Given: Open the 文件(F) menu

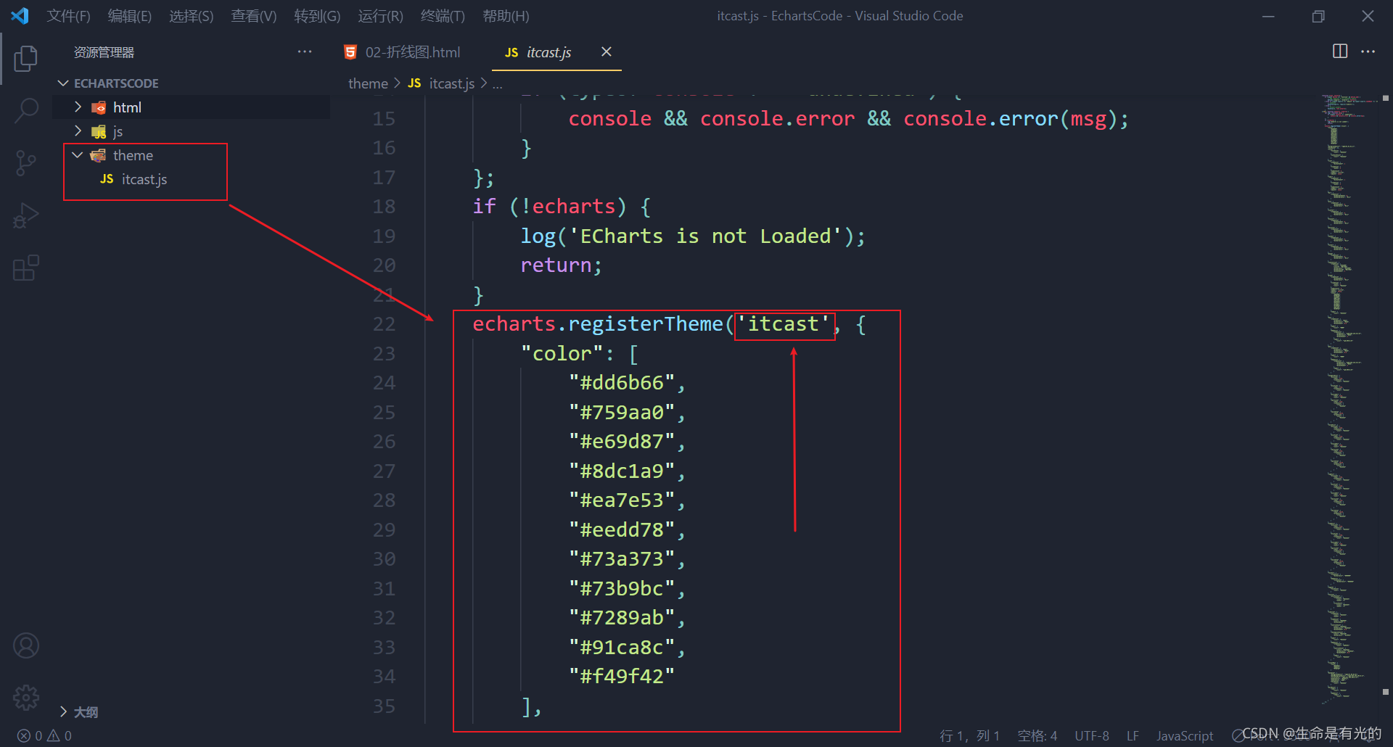Looking at the screenshot, I should tap(69, 16).
